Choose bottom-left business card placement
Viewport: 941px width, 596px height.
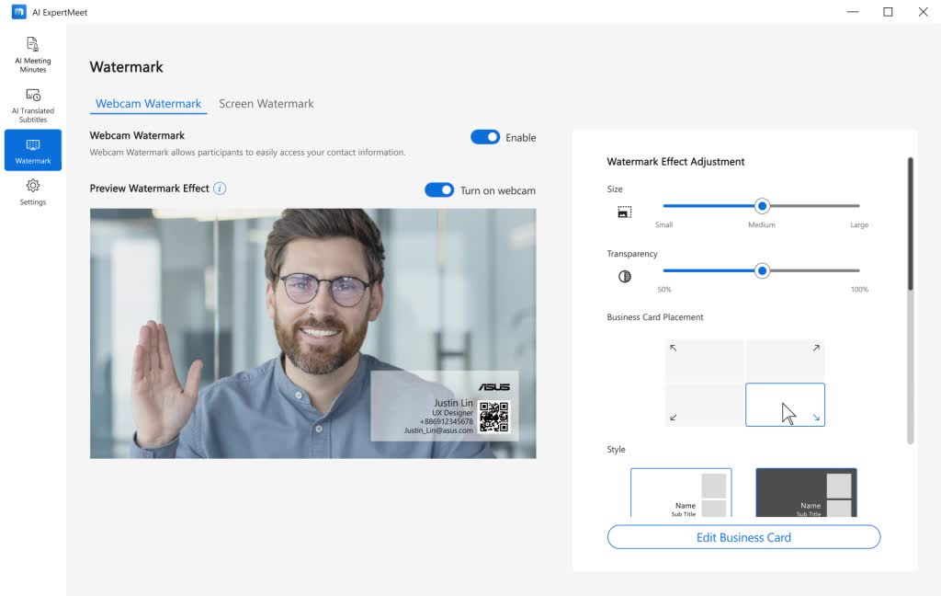coord(704,405)
